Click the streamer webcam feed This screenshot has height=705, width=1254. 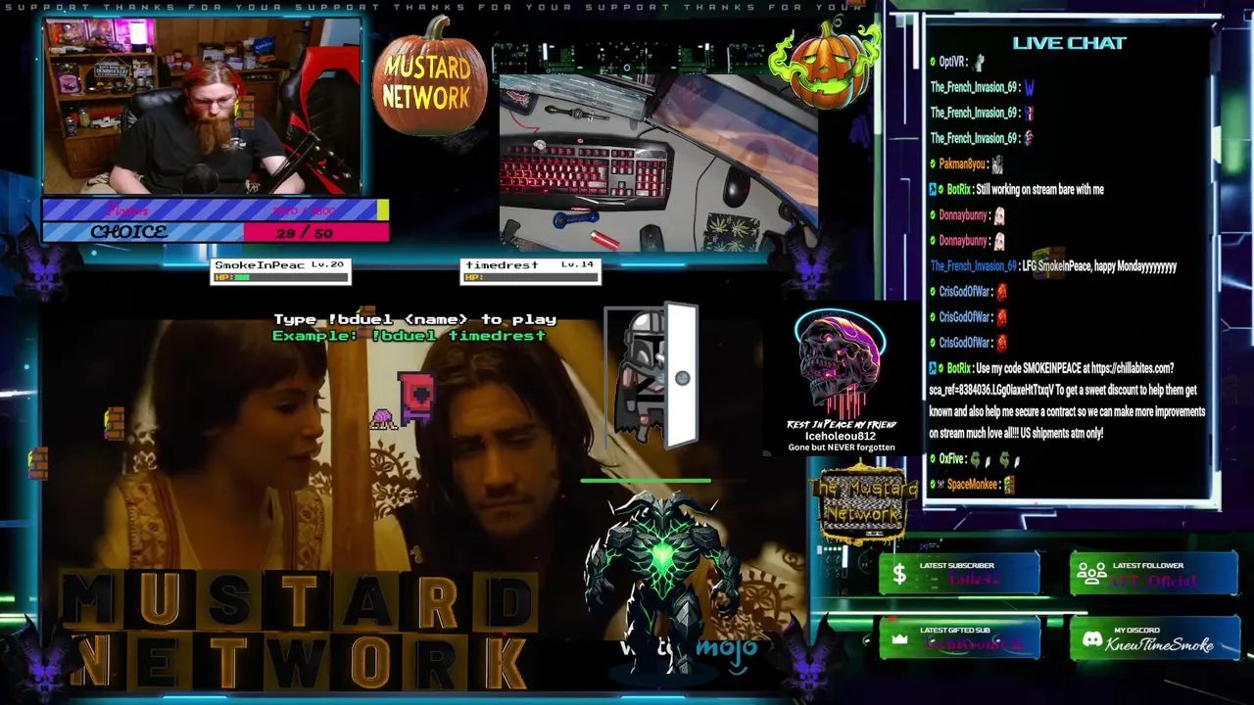tap(203, 106)
